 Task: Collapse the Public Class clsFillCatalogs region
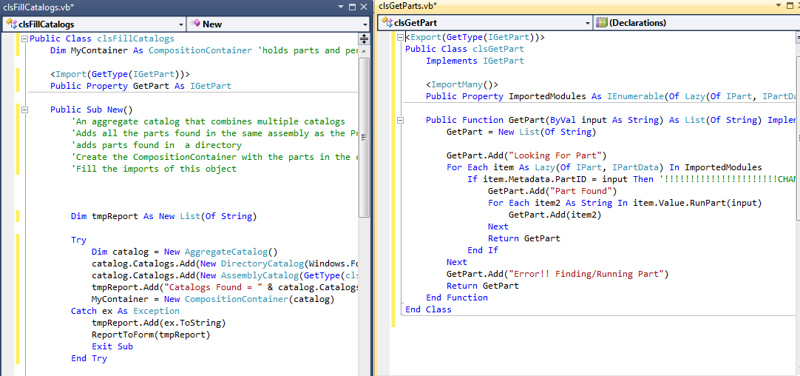tap(24, 38)
